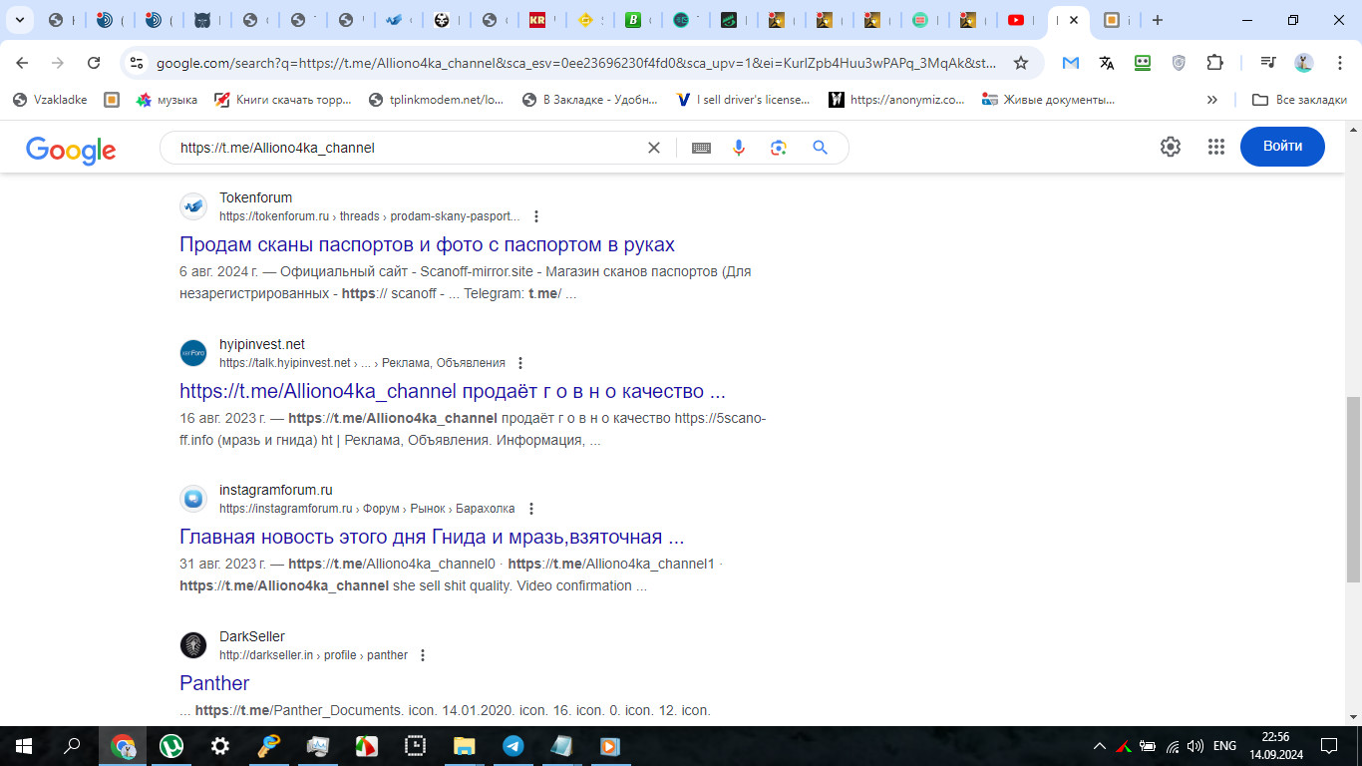Open uTorrent from the taskbar

172,746
